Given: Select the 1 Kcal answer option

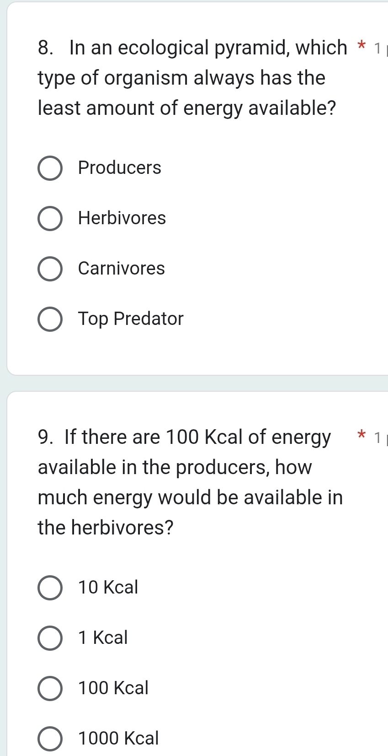Looking at the screenshot, I should click(50, 639).
